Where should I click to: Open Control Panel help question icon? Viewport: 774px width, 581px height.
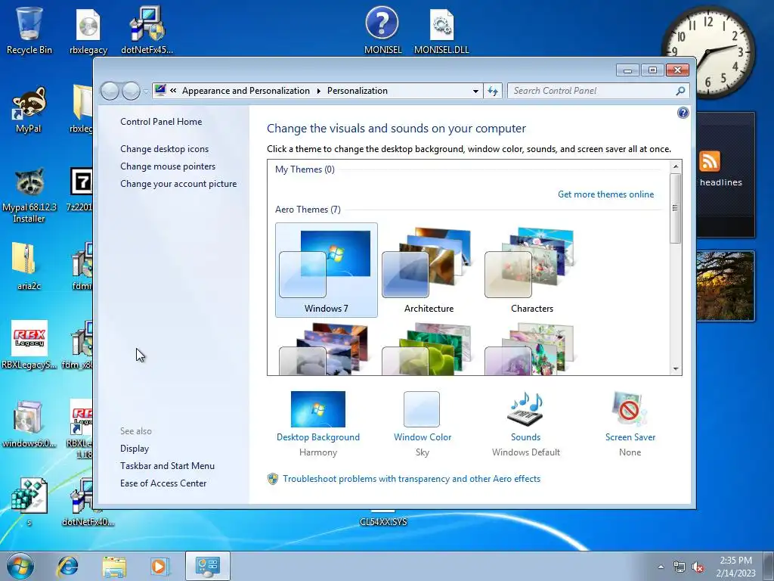coord(683,113)
